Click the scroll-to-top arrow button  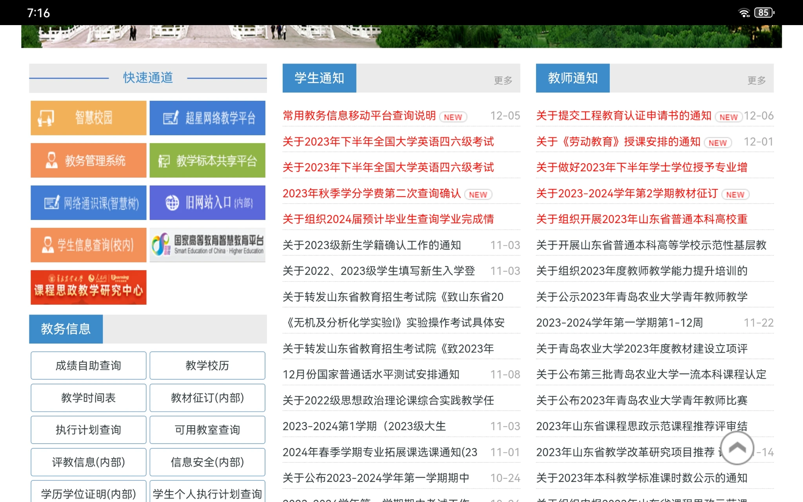tap(737, 448)
